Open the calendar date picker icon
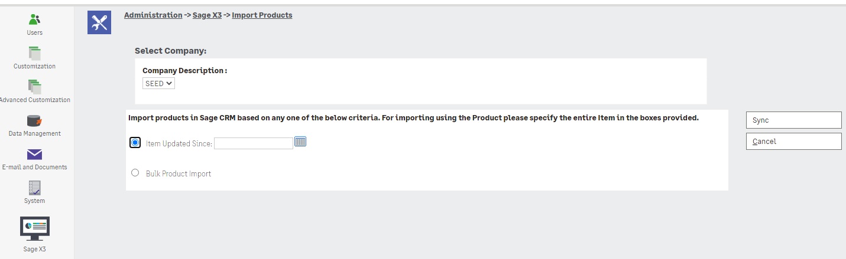846x259 pixels. [x=300, y=142]
